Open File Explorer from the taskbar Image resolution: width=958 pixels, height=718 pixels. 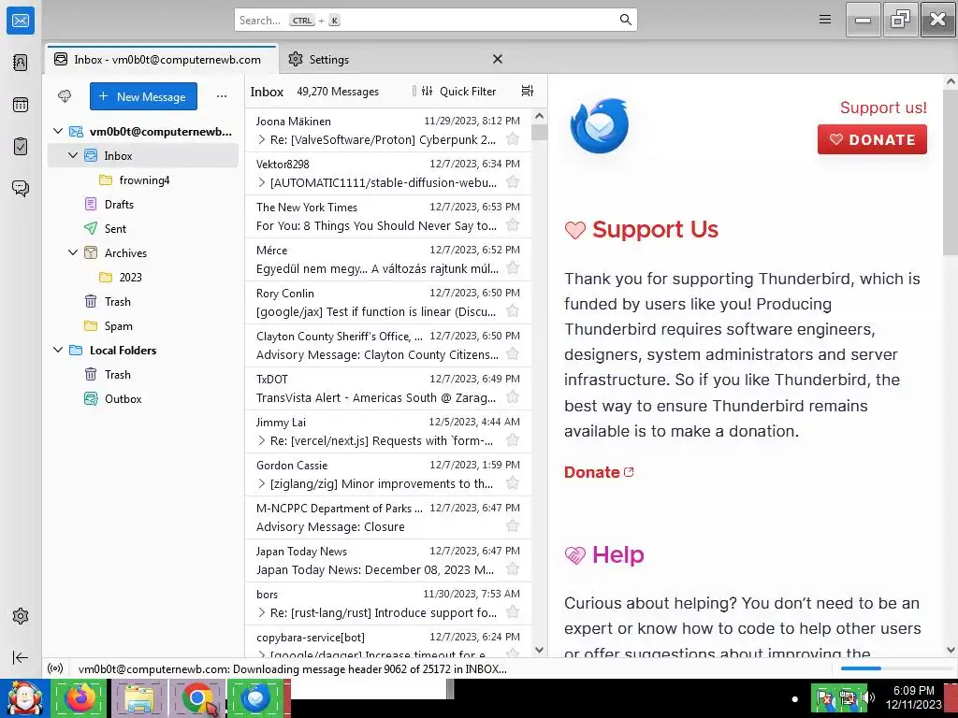[x=138, y=698]
